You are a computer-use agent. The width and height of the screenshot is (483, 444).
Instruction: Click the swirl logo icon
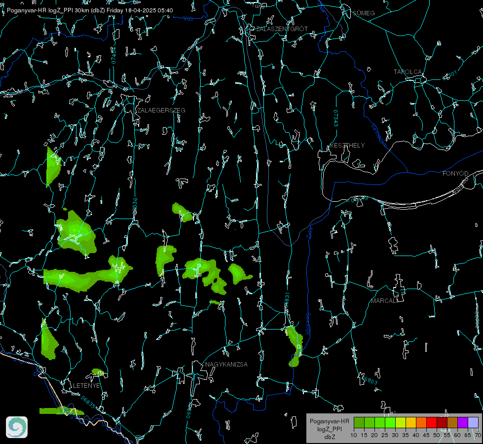point(17,427)
